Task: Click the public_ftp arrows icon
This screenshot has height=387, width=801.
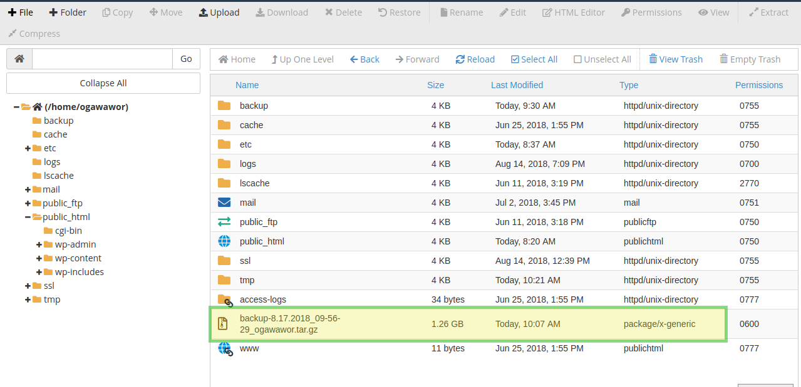Action: click(x=224, y=222)
